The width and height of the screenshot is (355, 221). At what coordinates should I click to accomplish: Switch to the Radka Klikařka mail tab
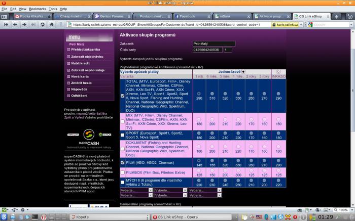pyautogui.click(x=32, y=17)
